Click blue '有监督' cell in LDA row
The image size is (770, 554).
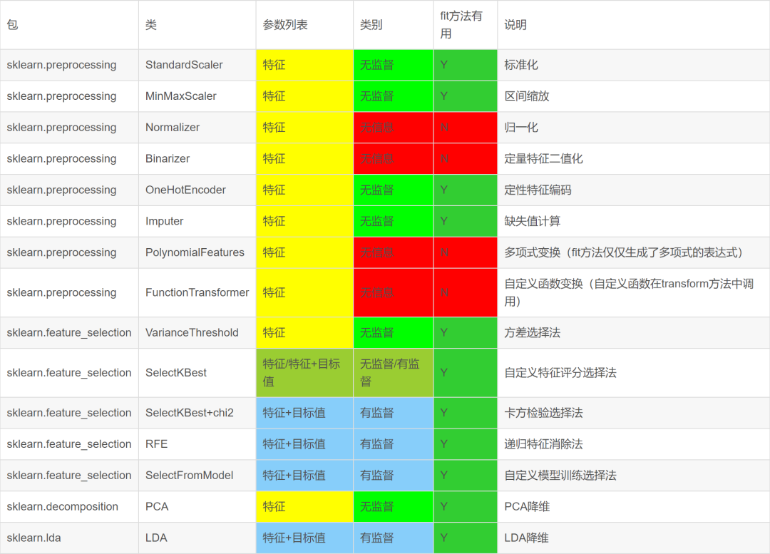[x=394, y=538]
